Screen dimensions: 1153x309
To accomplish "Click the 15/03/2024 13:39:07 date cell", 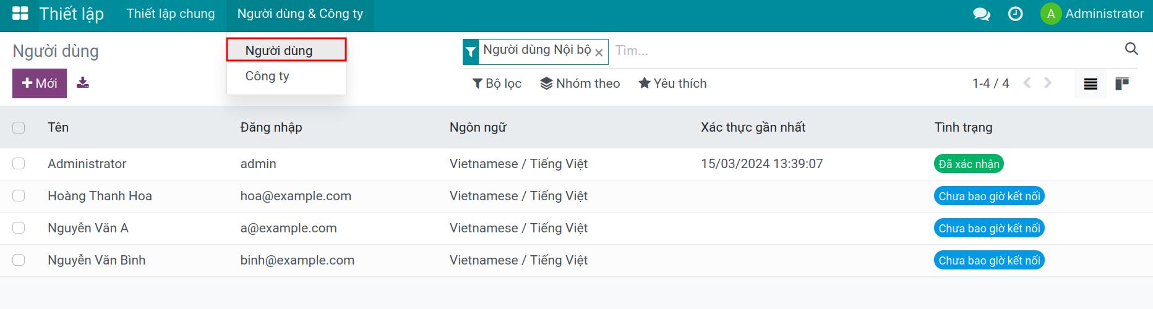I will [x=761, y=164].
